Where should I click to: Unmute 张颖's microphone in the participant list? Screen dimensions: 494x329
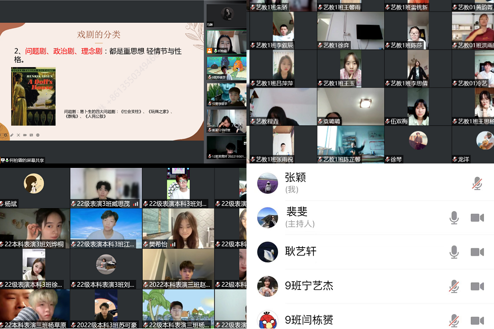(x=477, y=183)
